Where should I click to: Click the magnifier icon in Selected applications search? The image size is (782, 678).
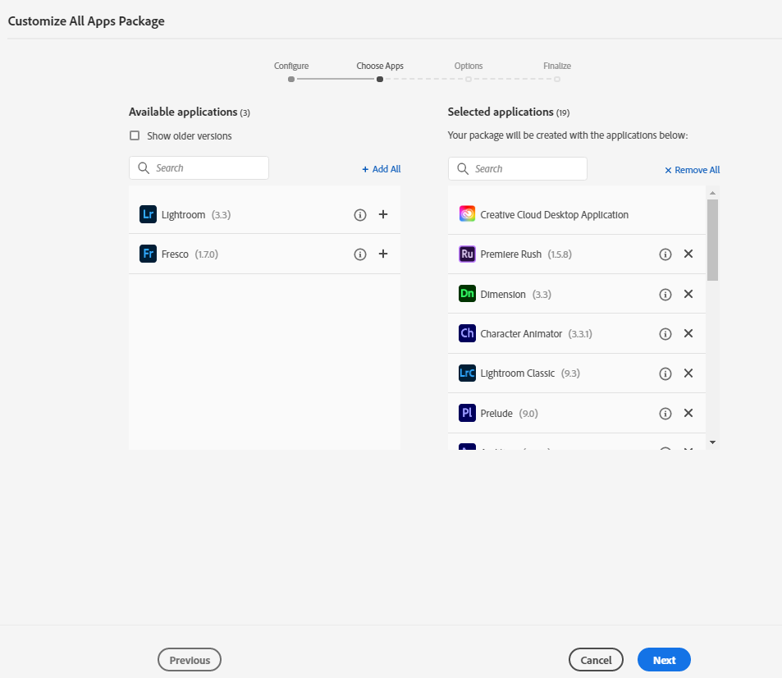tap(463, 168)
